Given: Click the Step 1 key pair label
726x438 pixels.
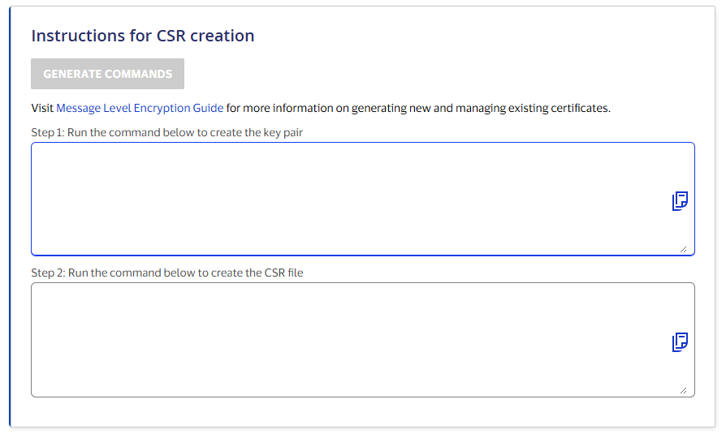Looking at the screenshot, I should pyautogui.click(x=167, y=132).
